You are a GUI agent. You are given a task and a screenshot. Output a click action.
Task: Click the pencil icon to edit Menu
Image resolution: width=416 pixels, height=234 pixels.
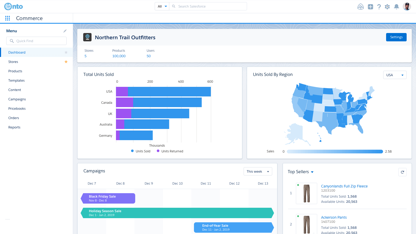pyautogui.click(x=65, y=31)
